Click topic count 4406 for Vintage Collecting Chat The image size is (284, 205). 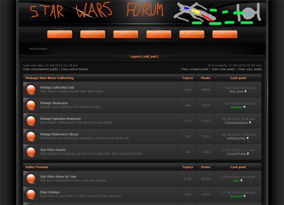click(187, 89)
